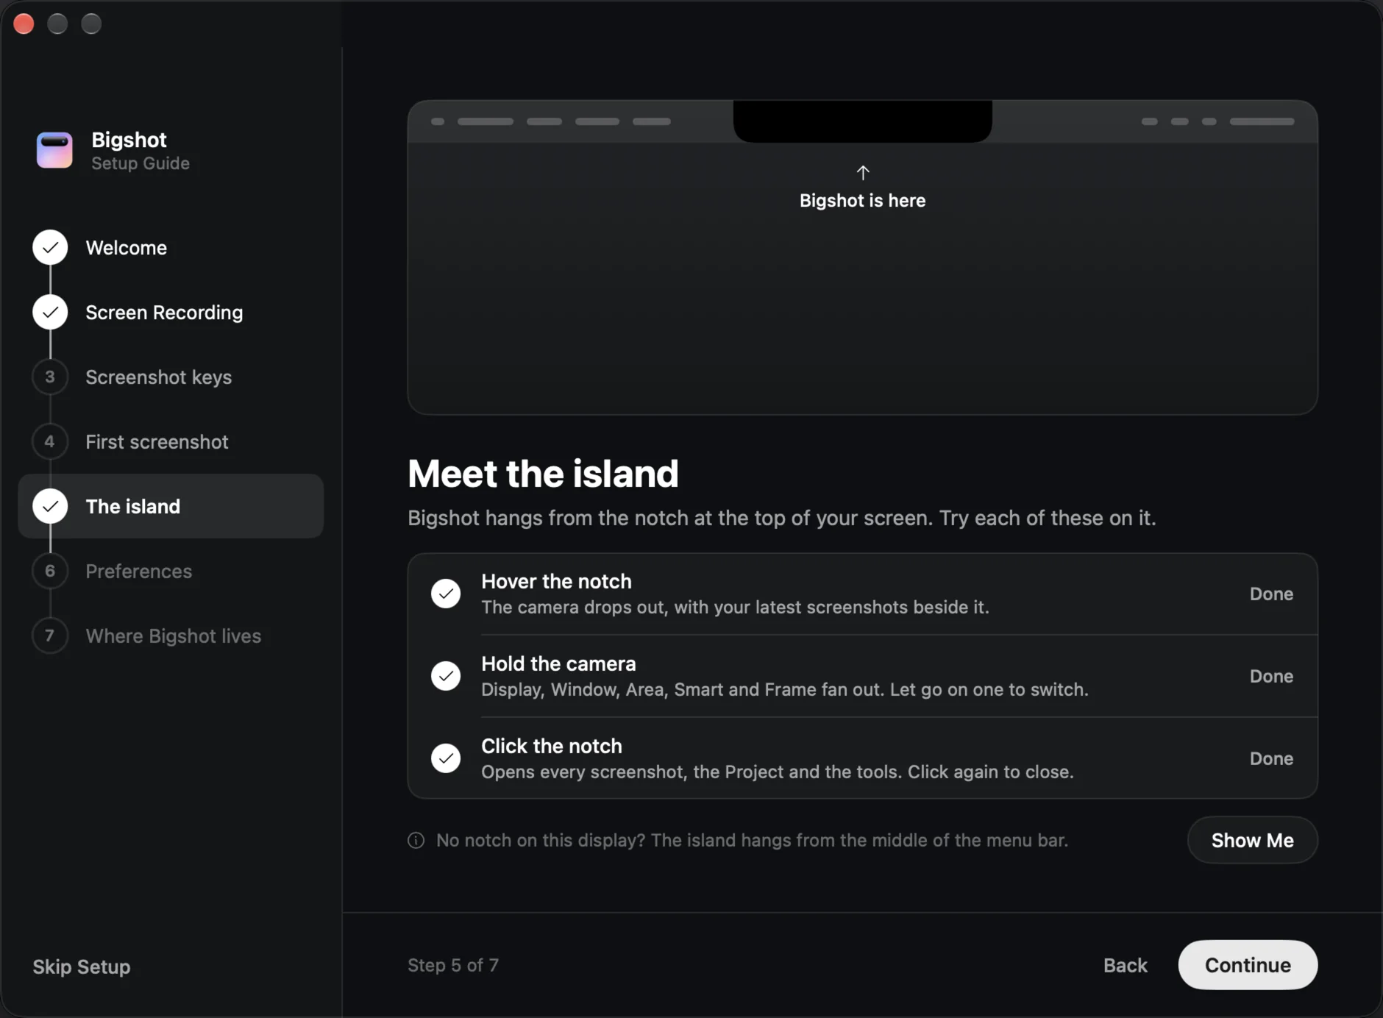This screenshot has height=1018, width=1383.
Task: Click Done on Hold the camera row
Action: (1271, 676)
